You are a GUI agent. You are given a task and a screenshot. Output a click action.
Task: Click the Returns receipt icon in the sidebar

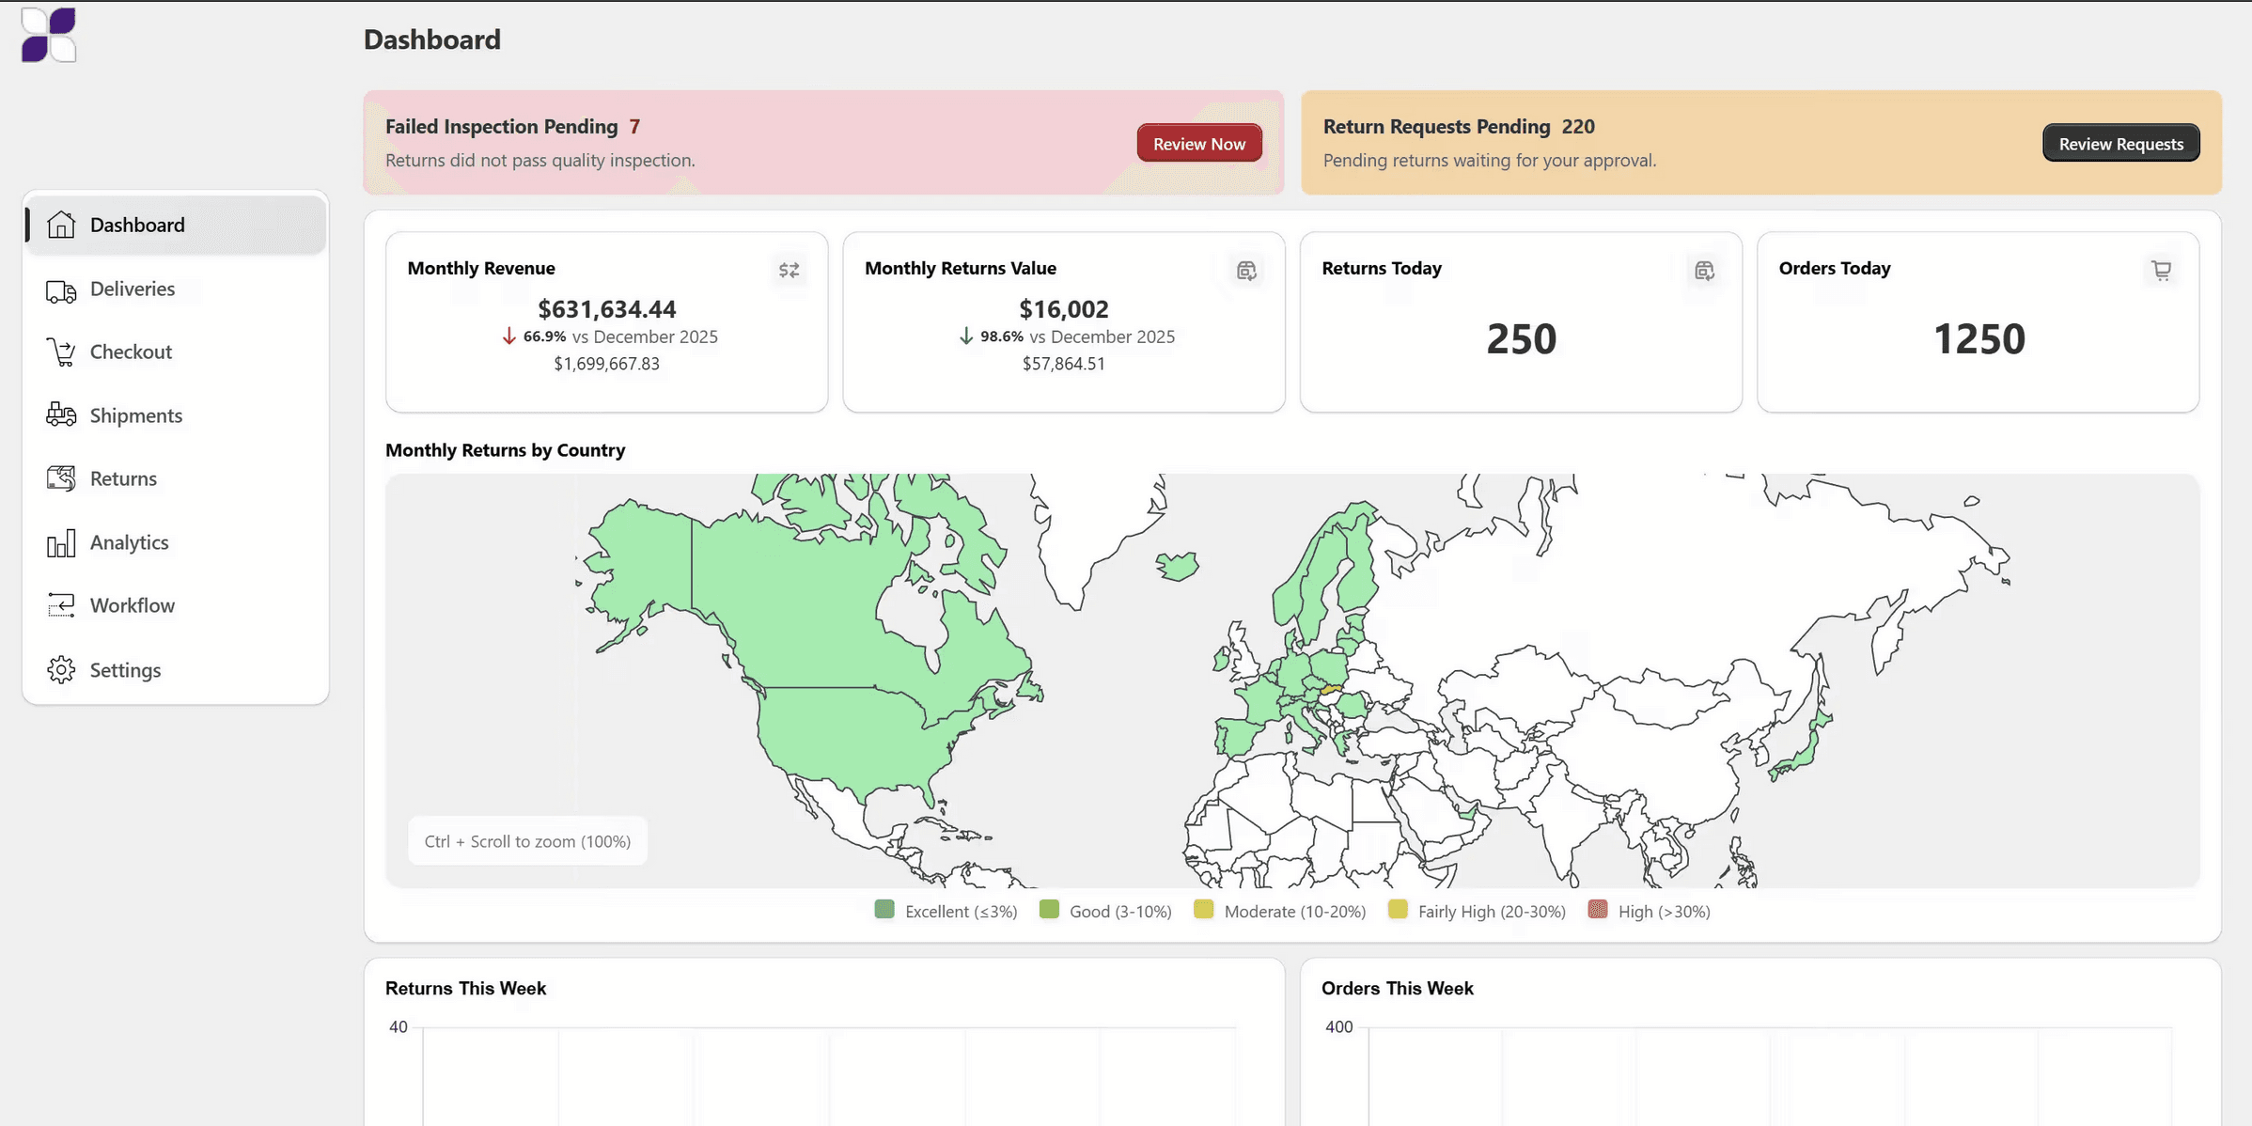(x=60, y=477)
